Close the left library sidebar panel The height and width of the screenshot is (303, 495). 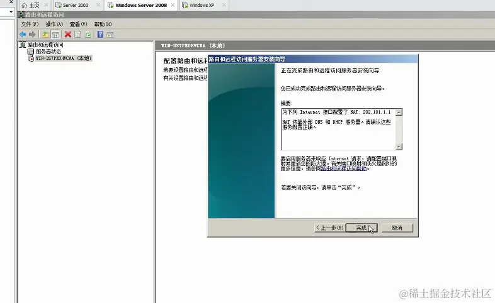point(11,2)
